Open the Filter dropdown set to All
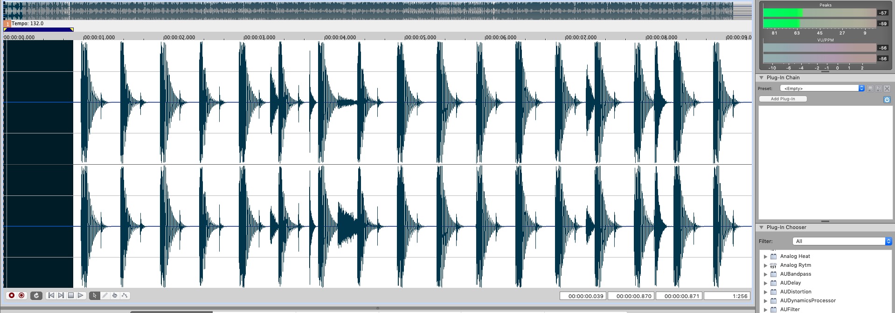Image resolution: width=895 pixels, height=313 pixels. (842, 241)
